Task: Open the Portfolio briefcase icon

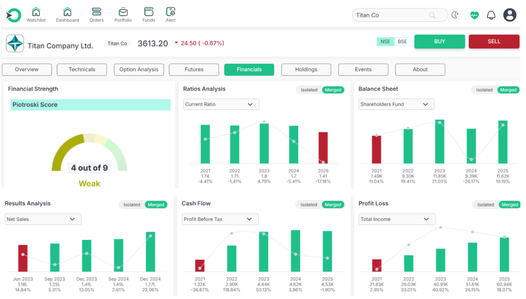Action: pos(123,12)
